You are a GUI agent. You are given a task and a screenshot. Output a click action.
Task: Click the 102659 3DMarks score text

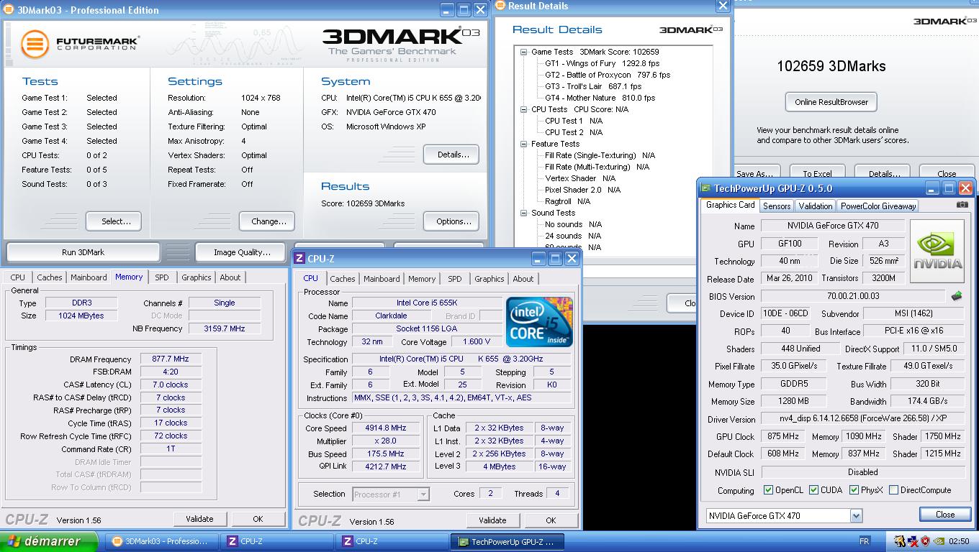831,66
